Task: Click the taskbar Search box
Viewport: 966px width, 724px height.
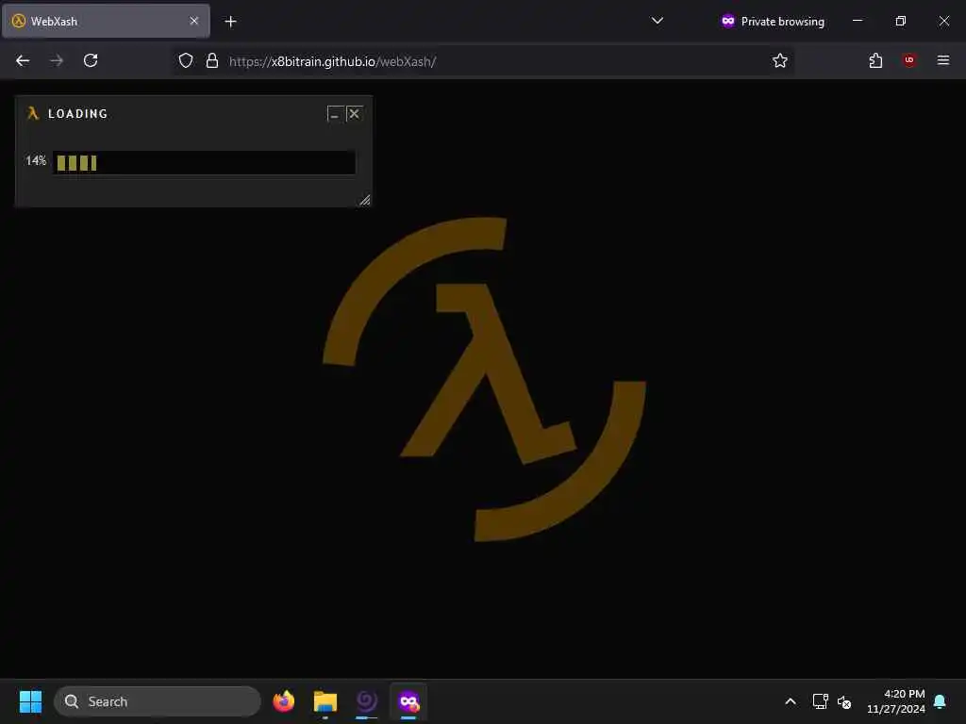Action: click(158, 701)
